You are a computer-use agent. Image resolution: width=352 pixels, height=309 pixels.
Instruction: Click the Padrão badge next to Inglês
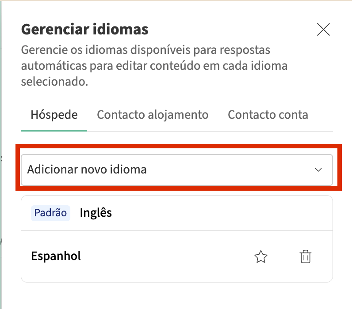click(50, 213)
